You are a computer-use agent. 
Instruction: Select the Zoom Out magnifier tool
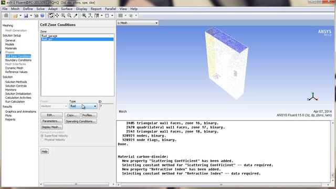[x=69, y=15]
